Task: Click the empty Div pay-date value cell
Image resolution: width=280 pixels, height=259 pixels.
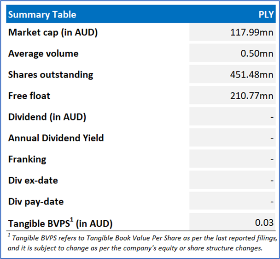Action: (233, 201)
